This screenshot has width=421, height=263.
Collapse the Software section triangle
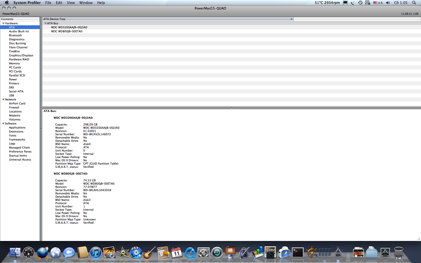tap(3, 123)
